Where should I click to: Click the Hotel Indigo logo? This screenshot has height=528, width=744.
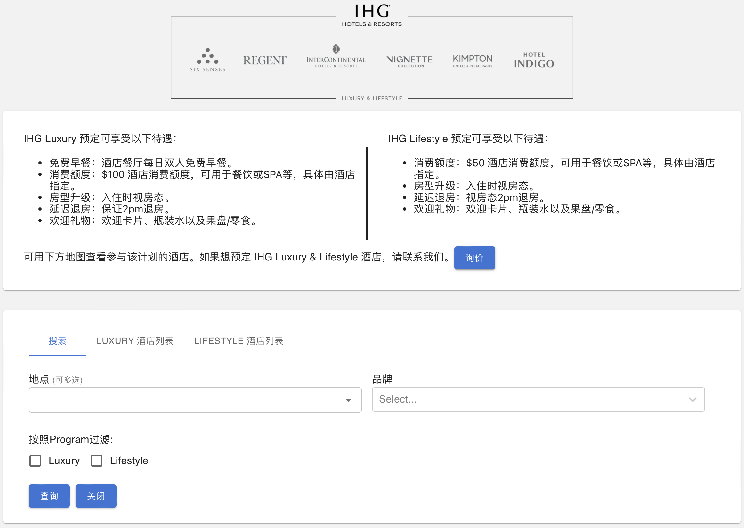pos(534,60)
